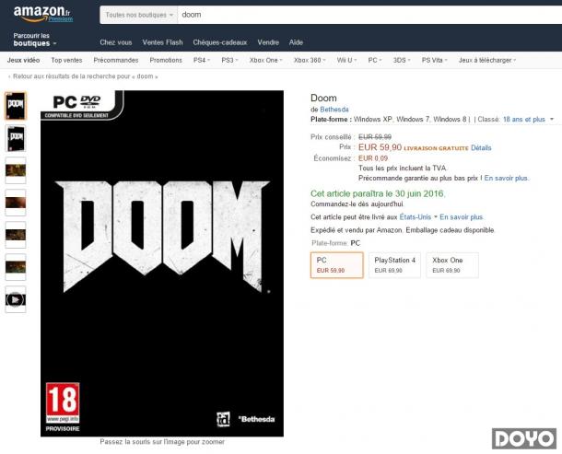Click the search field containing doom

pyautogui.click(x=369, y=15)
